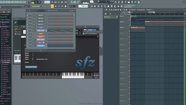
Task: Click the stamp icon in second toolbar row
Action: coord(65,6)
